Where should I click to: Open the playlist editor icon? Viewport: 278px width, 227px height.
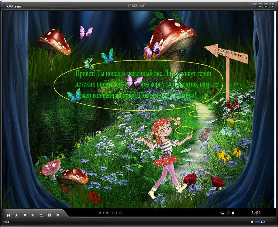coord(49,215)
